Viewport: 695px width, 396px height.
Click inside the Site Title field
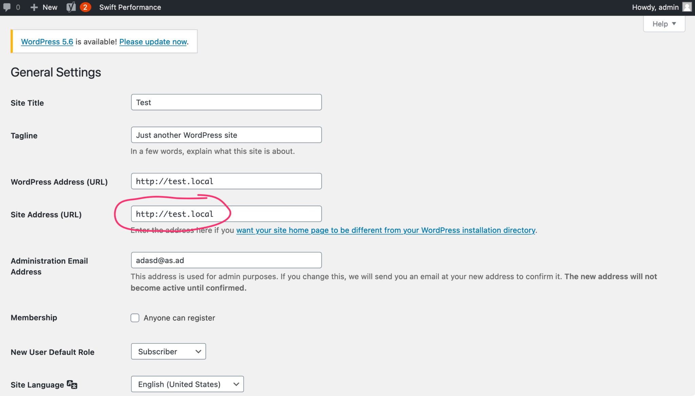click(x=226, y=102)
